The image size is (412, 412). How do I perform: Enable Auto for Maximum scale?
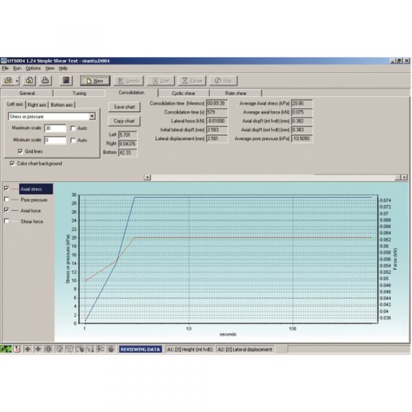click(73, 128)
